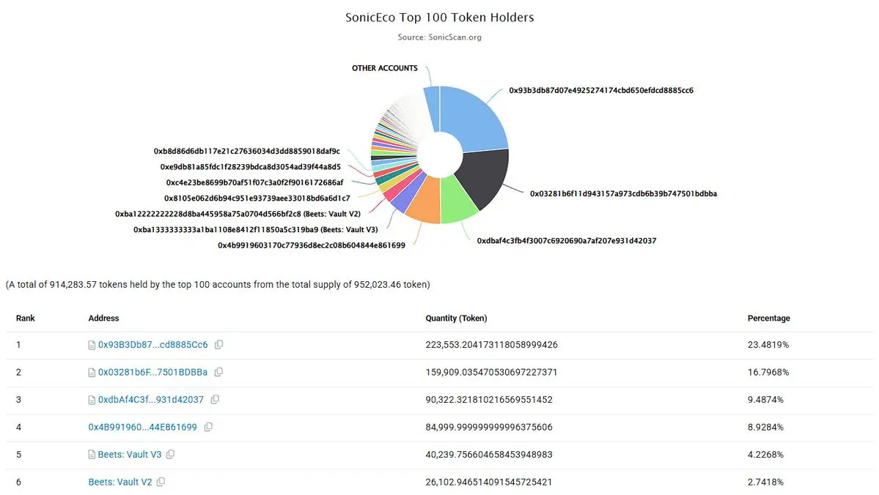Copy the rank 3 address 0xdbAf4C3f
Viewport: 879px width, 495px height.
[215, 399]
